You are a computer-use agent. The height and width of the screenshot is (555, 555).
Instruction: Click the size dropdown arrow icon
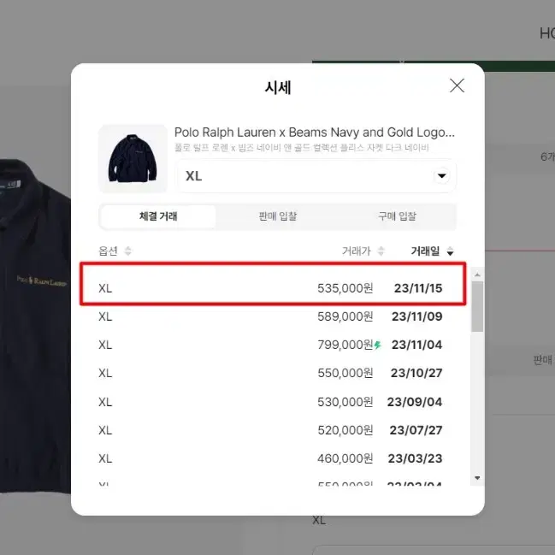pos(441,176)
